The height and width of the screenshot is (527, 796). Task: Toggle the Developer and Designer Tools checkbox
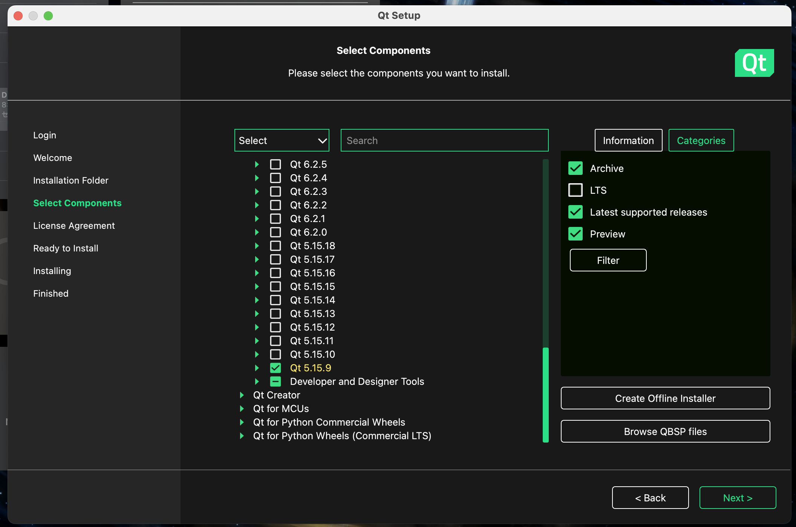[276, 381]
